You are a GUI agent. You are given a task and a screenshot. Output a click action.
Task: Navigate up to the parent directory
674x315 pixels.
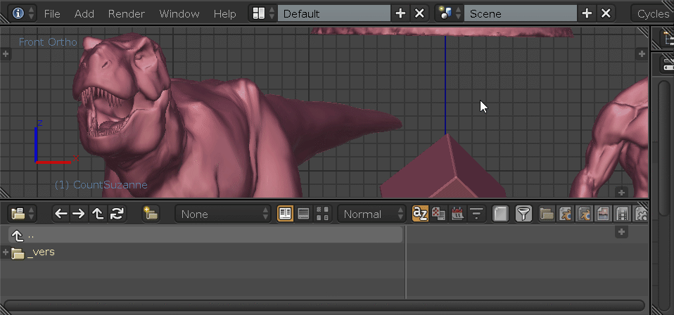(x=98, y=214)
